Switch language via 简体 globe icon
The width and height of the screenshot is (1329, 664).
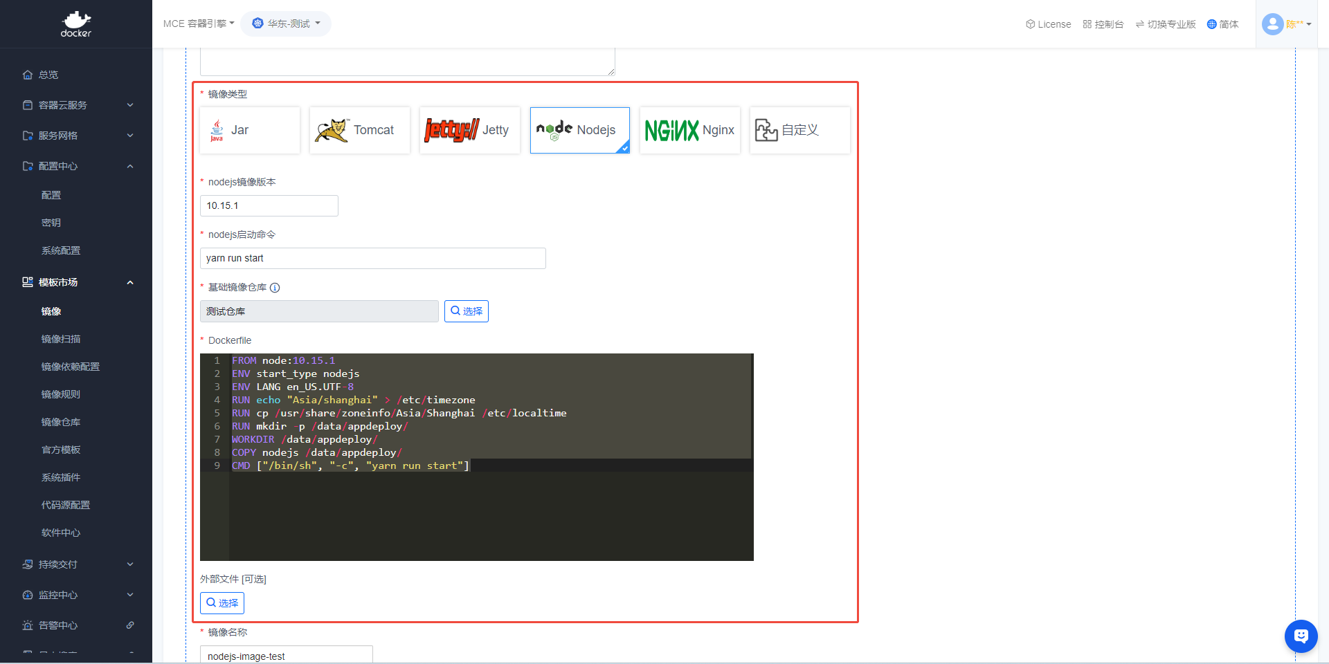(1211, 24)
